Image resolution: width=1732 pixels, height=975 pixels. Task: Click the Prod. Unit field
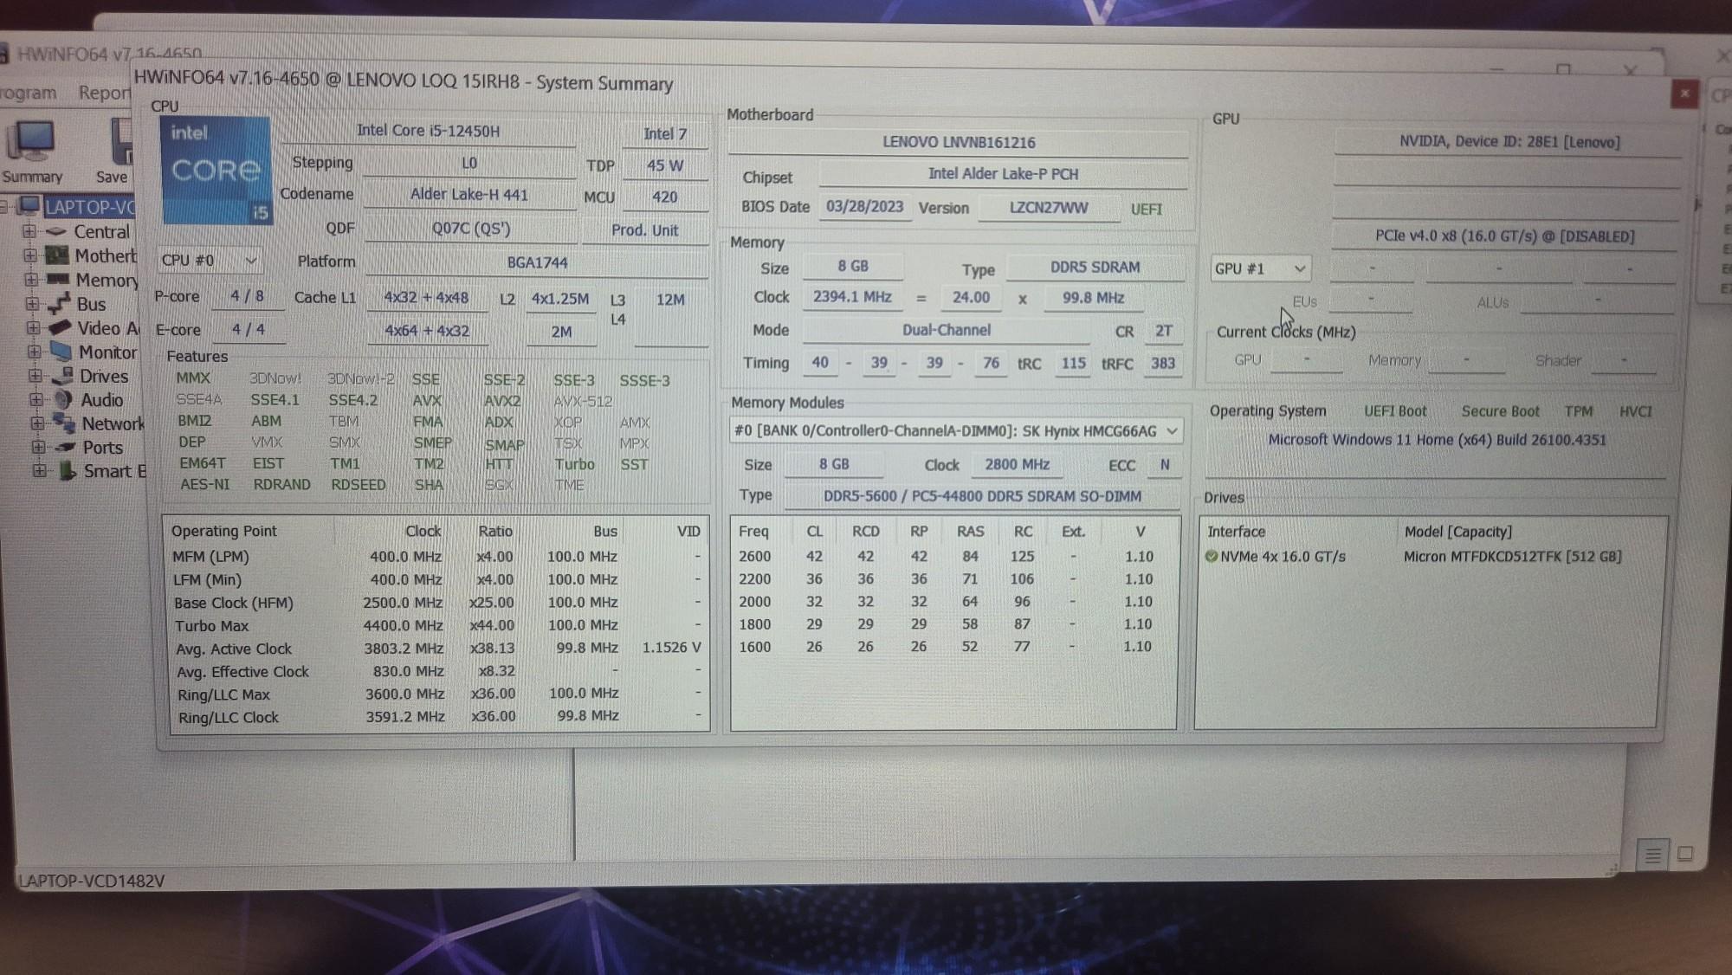click(x=645, y=230)
